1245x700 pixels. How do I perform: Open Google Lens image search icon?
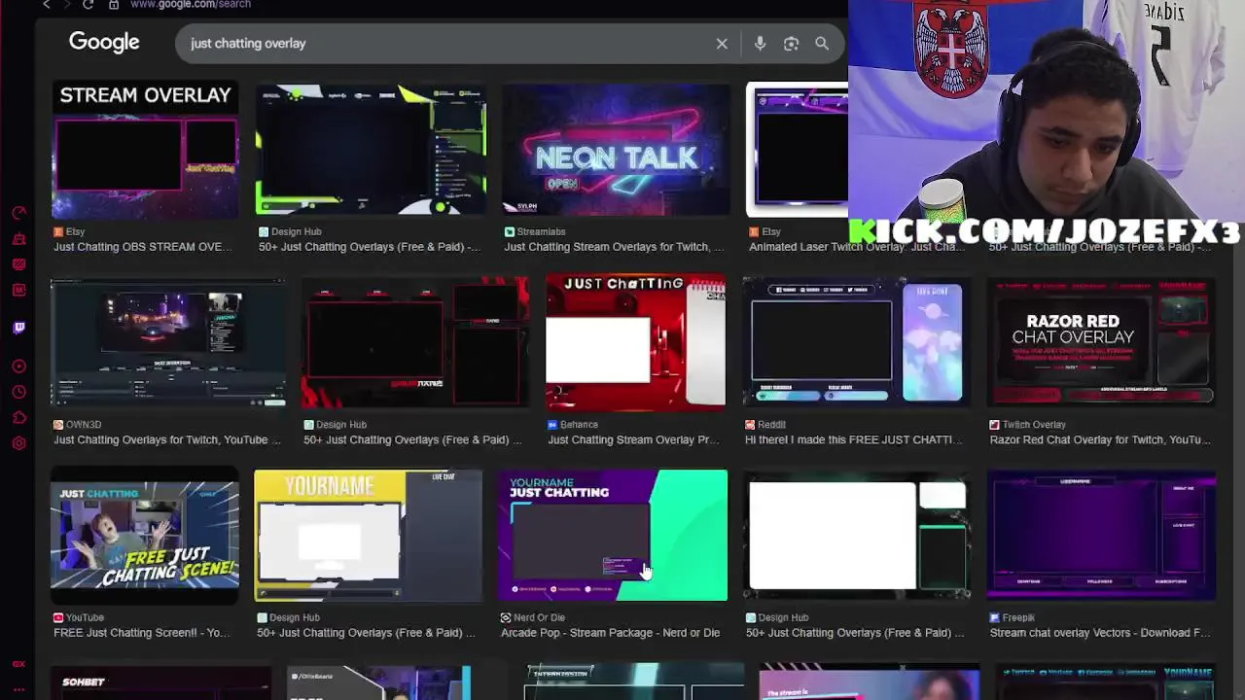(x=791, y=44)
